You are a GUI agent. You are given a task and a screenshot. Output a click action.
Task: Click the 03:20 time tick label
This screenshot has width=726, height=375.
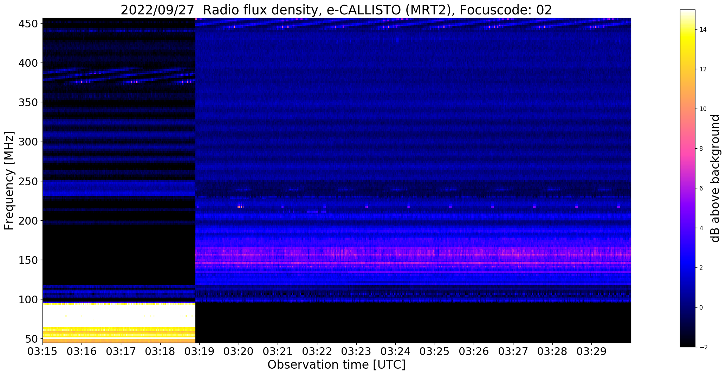click(x=239, y=351)
